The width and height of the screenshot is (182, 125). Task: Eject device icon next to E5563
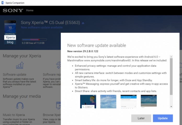pos(83,23)
